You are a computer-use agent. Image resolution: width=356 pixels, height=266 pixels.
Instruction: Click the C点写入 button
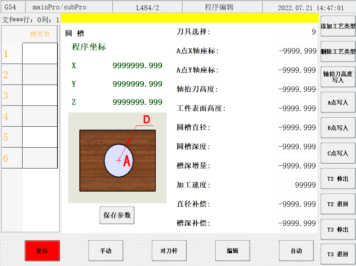[338, 153]
